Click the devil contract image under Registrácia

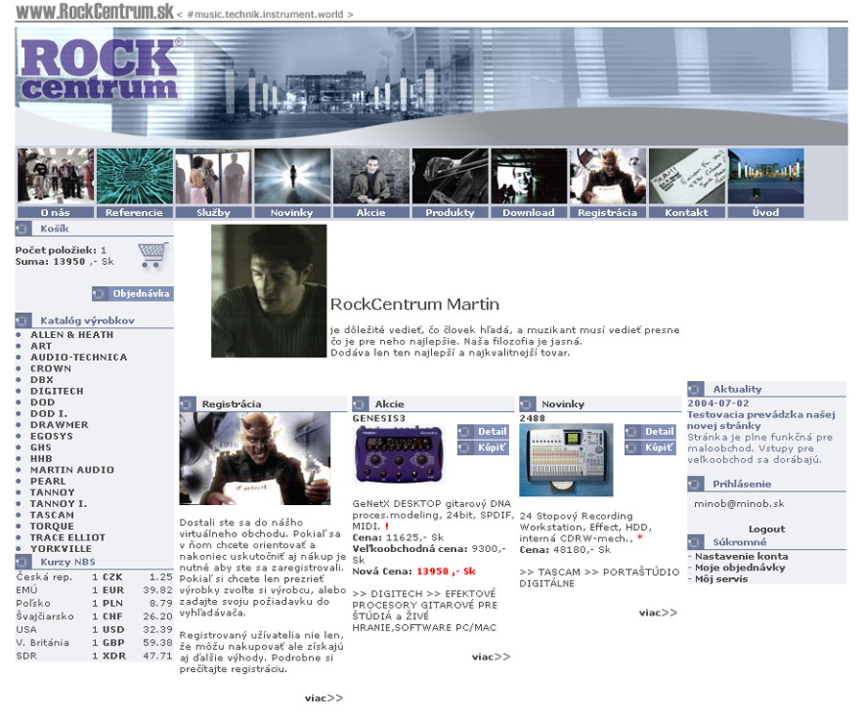coord(255,459)
